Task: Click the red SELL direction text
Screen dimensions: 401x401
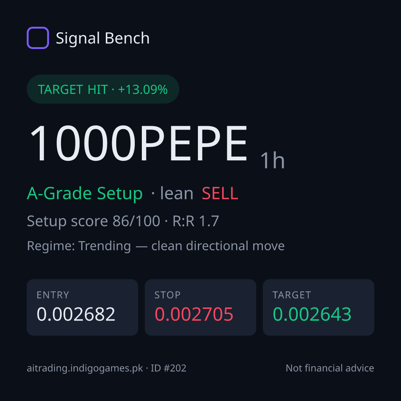Action: click(x=220, y=193)
